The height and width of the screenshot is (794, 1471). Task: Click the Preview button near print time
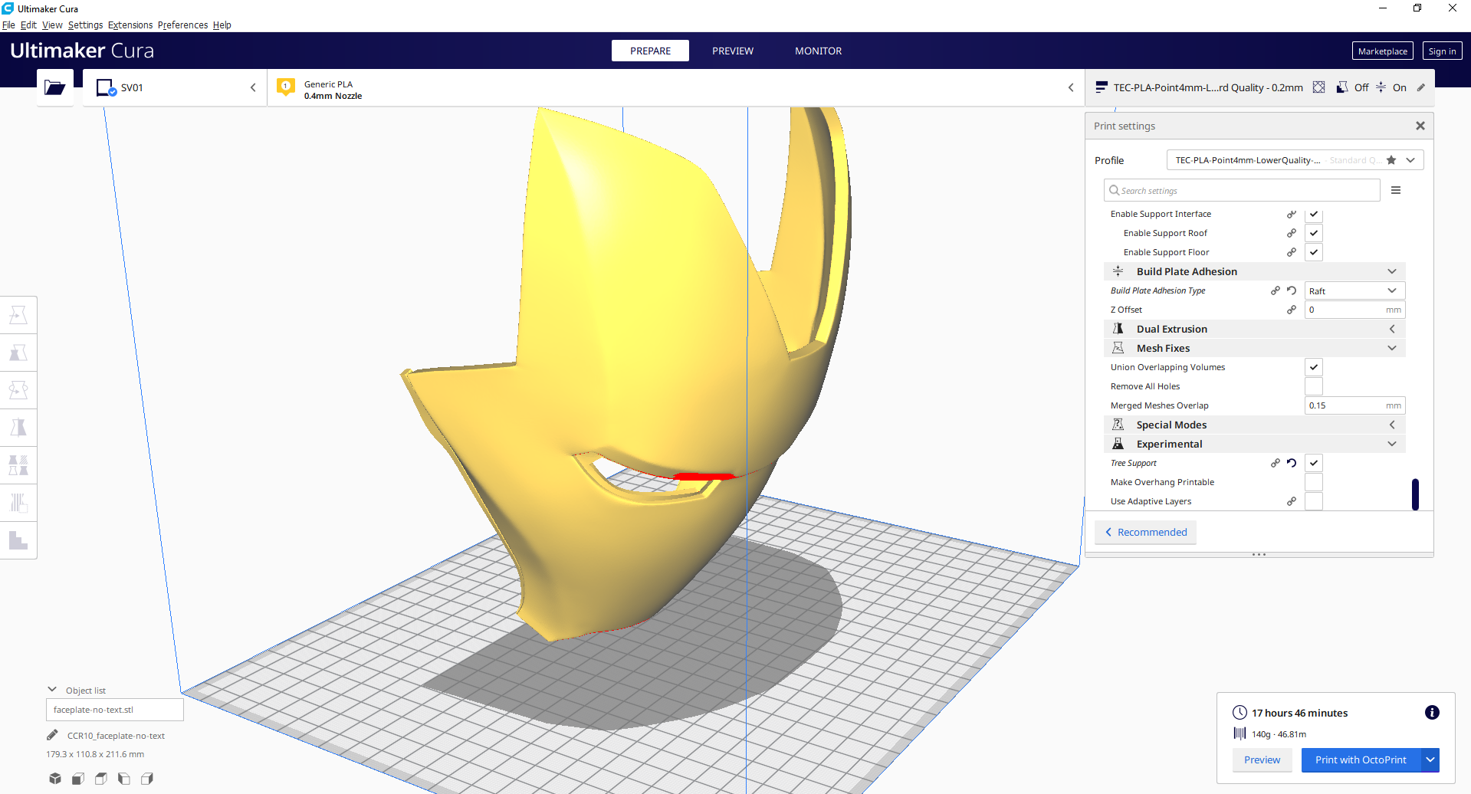pyautogui.click(x=1262, y=760)
